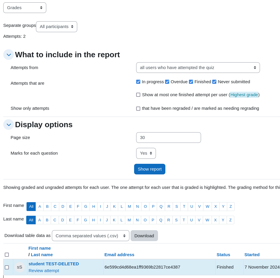Sort table by Started column

point(252,255)
